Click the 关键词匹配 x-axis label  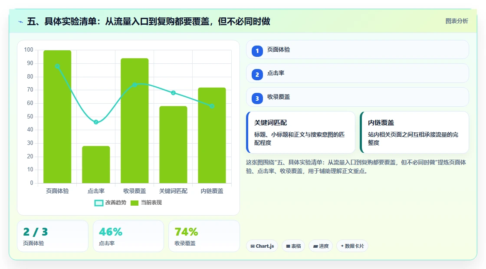click(x=173, y=191)
